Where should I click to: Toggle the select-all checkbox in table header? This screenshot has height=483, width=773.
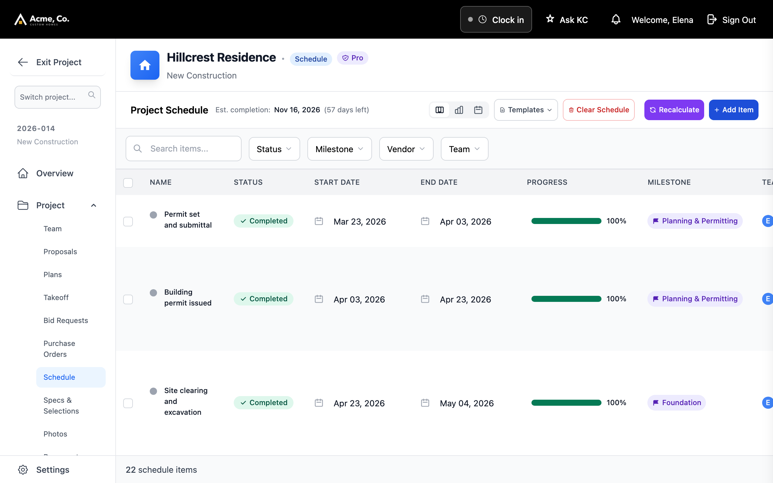tap(128, 183)
